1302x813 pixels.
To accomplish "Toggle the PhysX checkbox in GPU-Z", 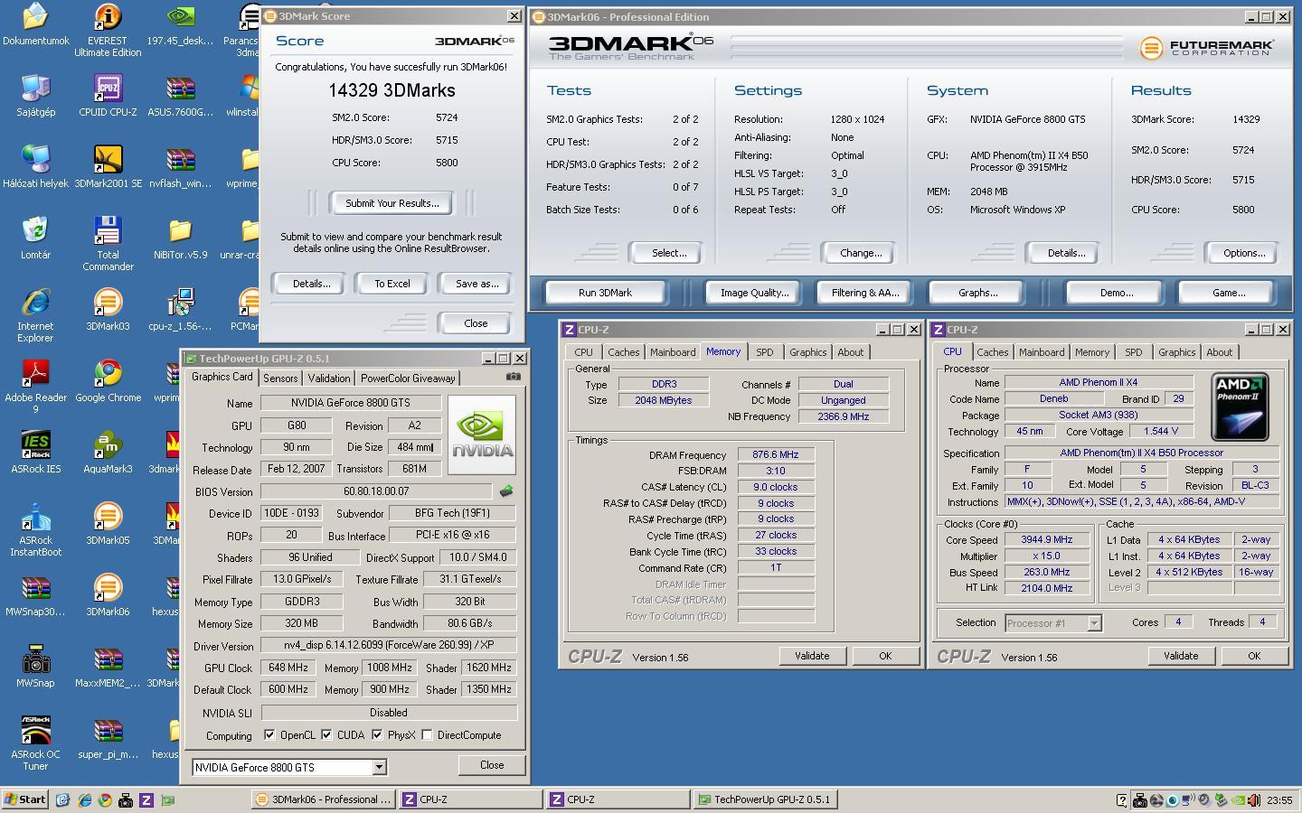I will click(x=377, y=734).
